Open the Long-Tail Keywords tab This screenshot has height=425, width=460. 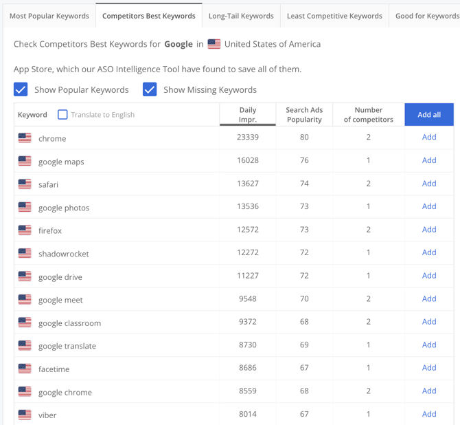pyautogui.click(x=241, y=16)
